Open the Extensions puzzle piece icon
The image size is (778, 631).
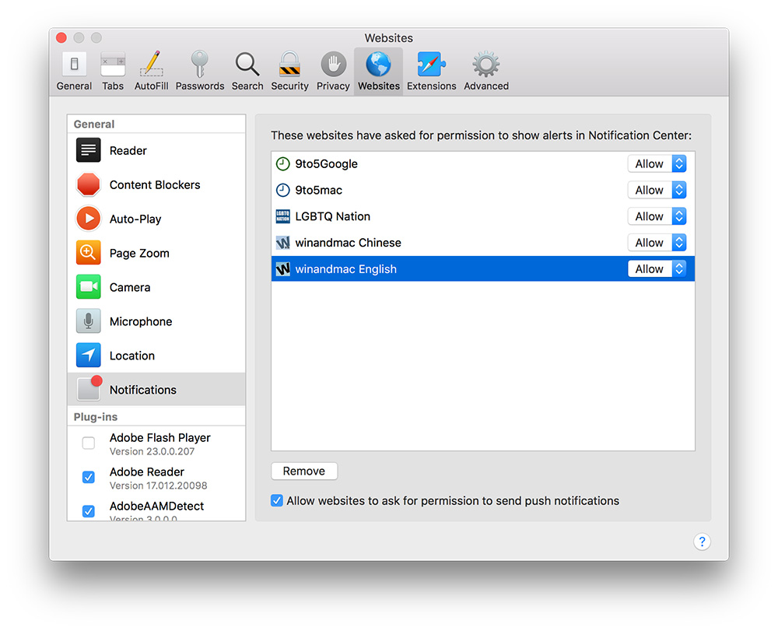[431, 65]
